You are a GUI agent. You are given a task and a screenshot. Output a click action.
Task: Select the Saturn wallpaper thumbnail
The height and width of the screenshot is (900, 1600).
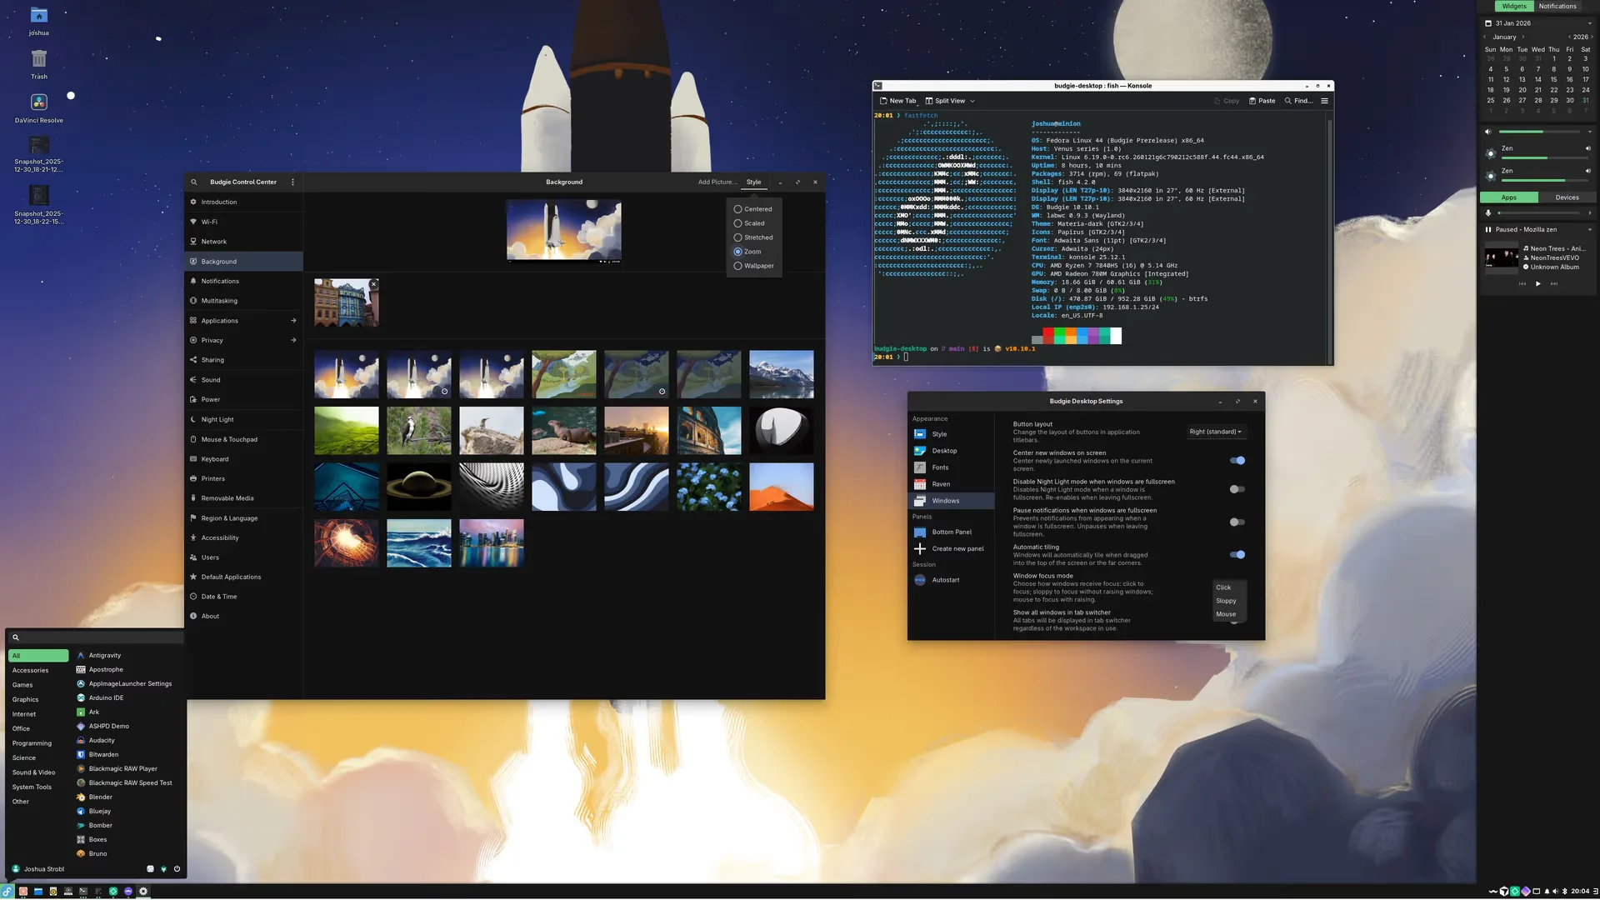(x=418, y=487)
